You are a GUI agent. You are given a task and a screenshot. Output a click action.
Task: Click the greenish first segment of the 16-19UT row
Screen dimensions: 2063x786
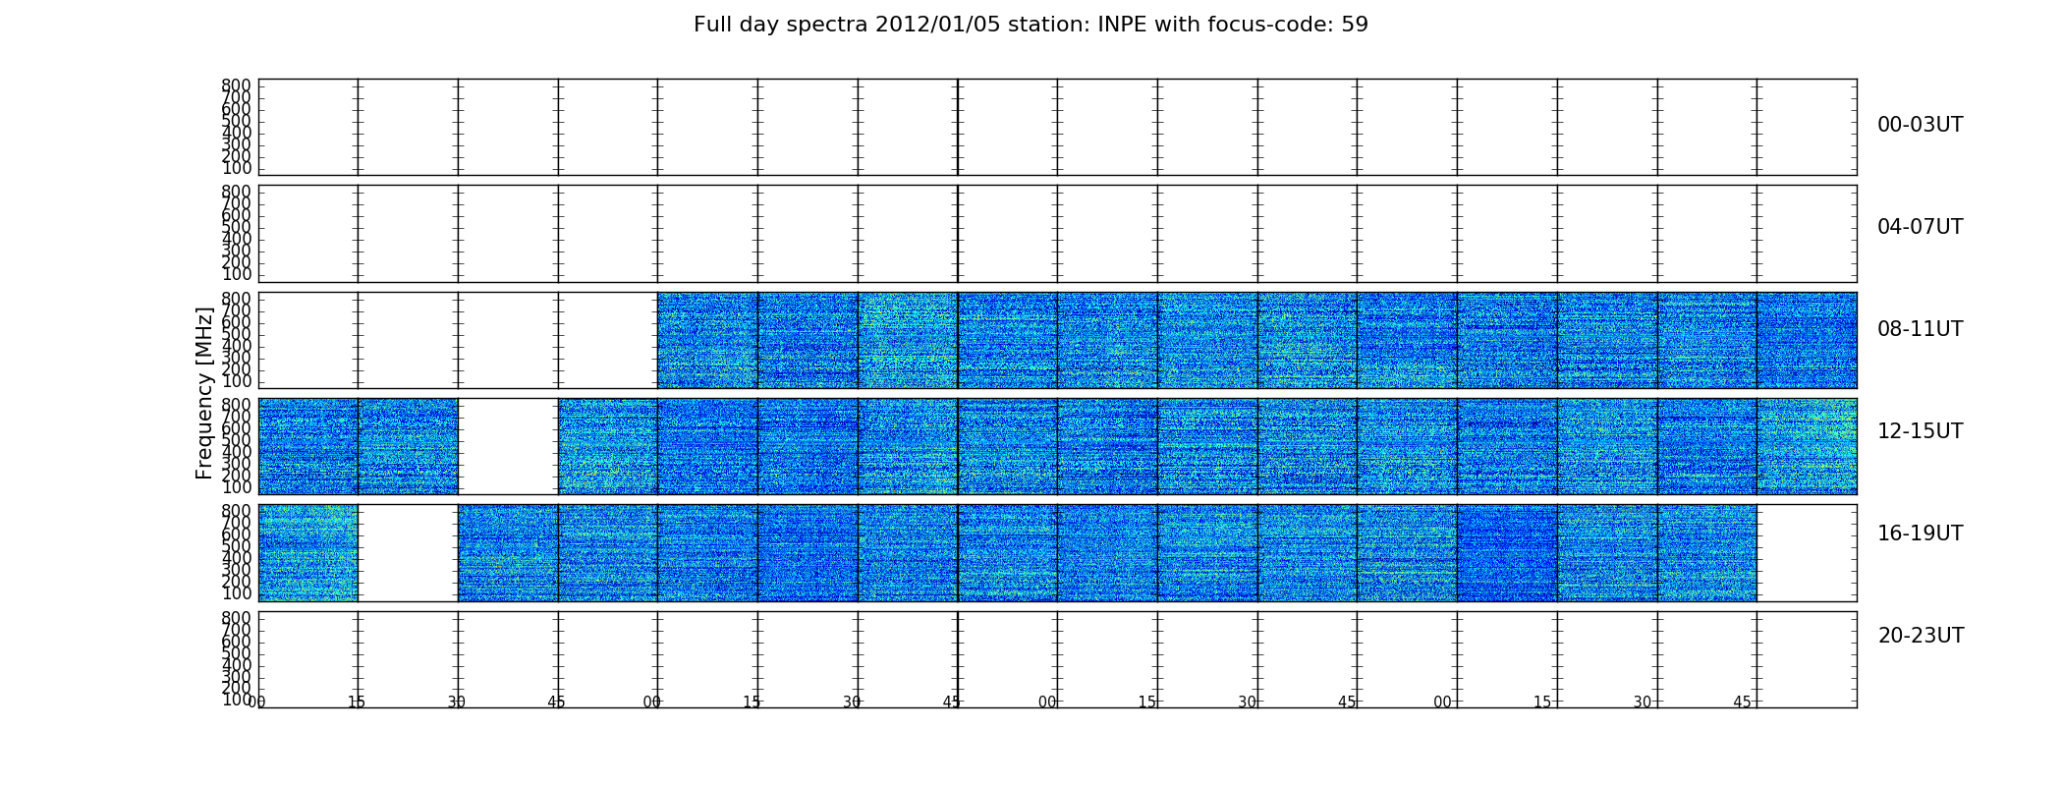307,552
